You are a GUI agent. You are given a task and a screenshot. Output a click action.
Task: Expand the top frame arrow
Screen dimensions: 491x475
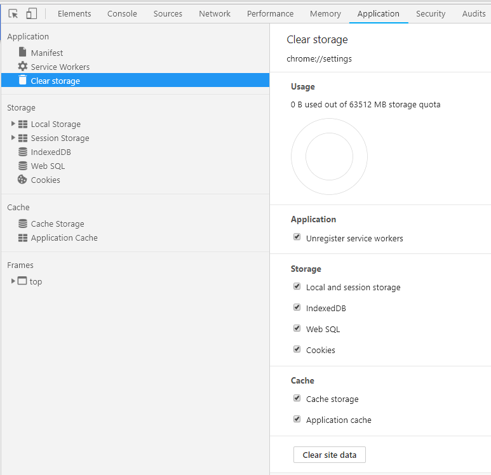(x=13, y=281)
